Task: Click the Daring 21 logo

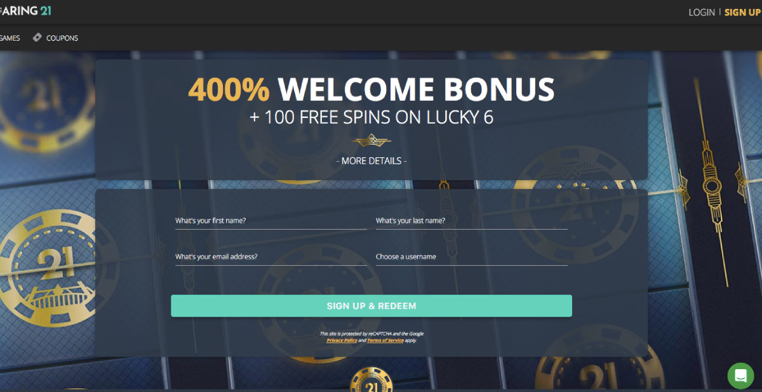Action: click(x=25, y=10)
